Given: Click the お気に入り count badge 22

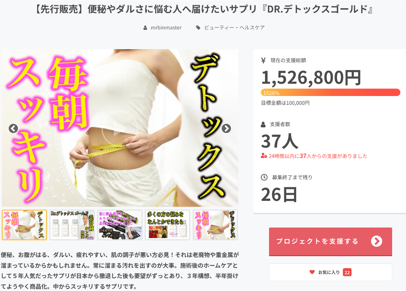Looking at the screenshot, I should pos(347,272).
